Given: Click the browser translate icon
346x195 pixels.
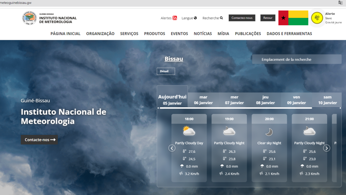Looking at the screenshot, I should [341, 3].
